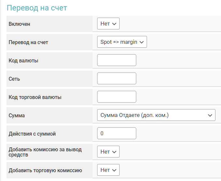Click the Перевод на счет row label
Image resolution: width=221 pixels, height=181 pixels.
coord(28,42)
